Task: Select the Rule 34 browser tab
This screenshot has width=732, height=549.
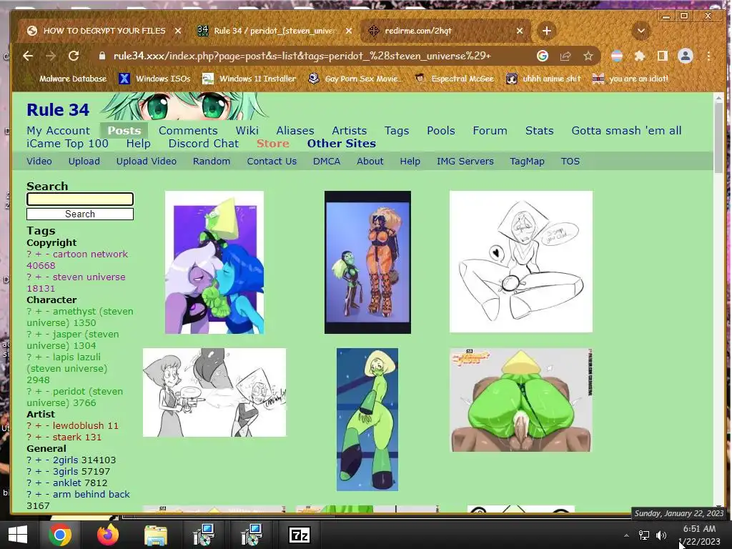Action: tap(274, 31)
